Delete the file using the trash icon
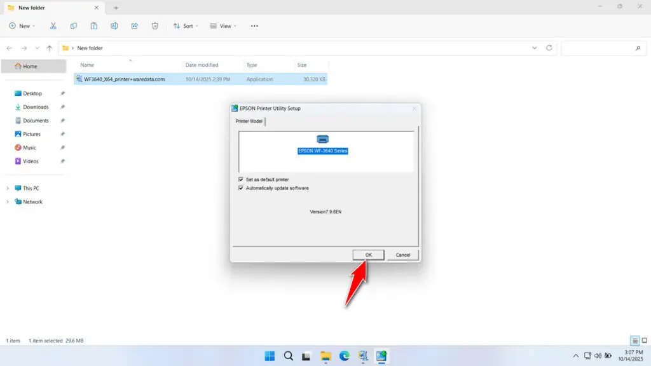Screen dimensions: 651x366 [154, 25]
